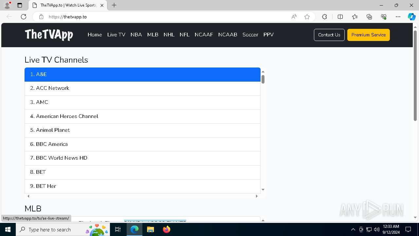419x236 pixels.
Task: Open volume tray icon
Action: (376, 229)
